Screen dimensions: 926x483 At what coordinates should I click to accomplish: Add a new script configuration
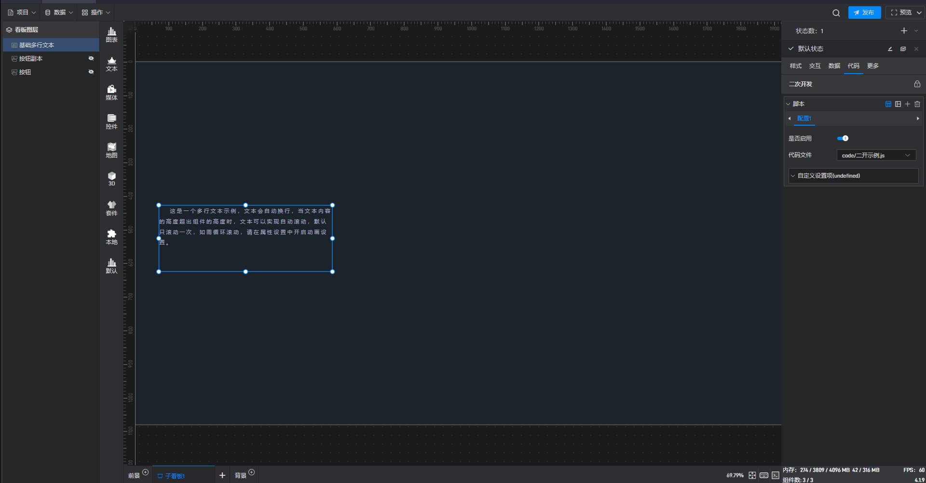[908, 104]
